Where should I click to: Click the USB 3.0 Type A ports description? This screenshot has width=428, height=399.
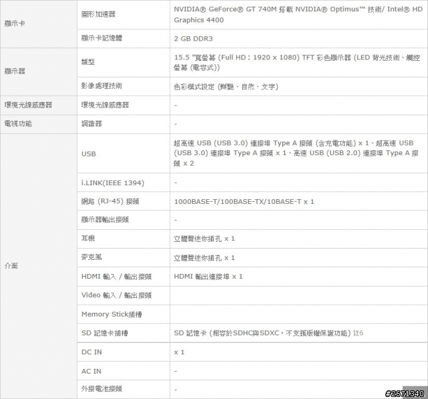[296, 153]
